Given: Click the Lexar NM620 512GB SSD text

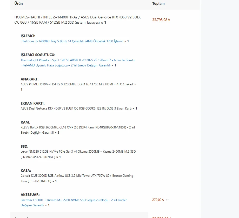Looking at the screenshot, I should (x=78, y=154).
